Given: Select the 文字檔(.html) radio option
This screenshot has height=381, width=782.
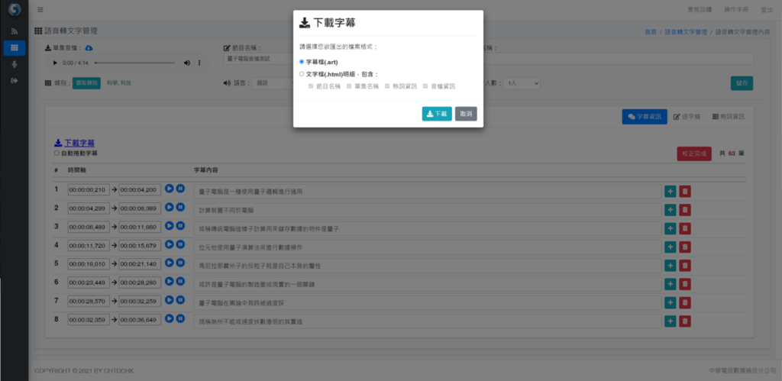Looking at the screenshot, I should [301, 74].
